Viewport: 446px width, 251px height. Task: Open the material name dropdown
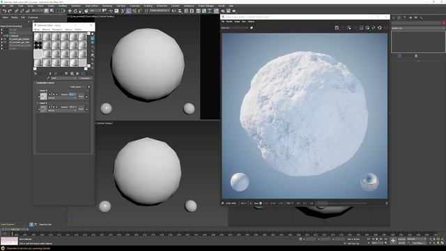click(x=63, y=78)
